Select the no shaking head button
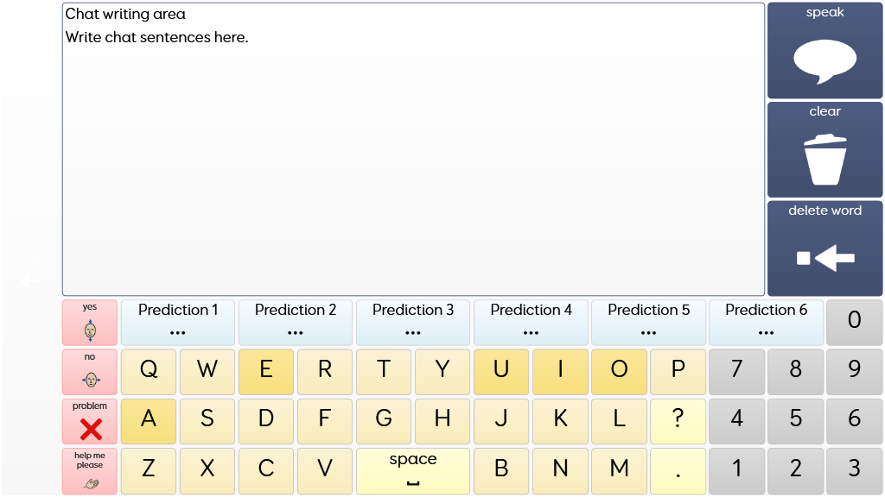Image resolution: width=885 pixels, height=497 pixels. pos(90,372)
